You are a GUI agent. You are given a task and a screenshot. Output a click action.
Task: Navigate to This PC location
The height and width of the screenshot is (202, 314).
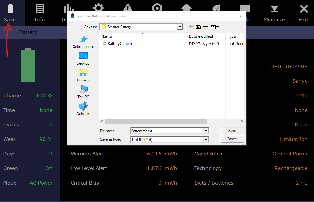tap(83, 92)
